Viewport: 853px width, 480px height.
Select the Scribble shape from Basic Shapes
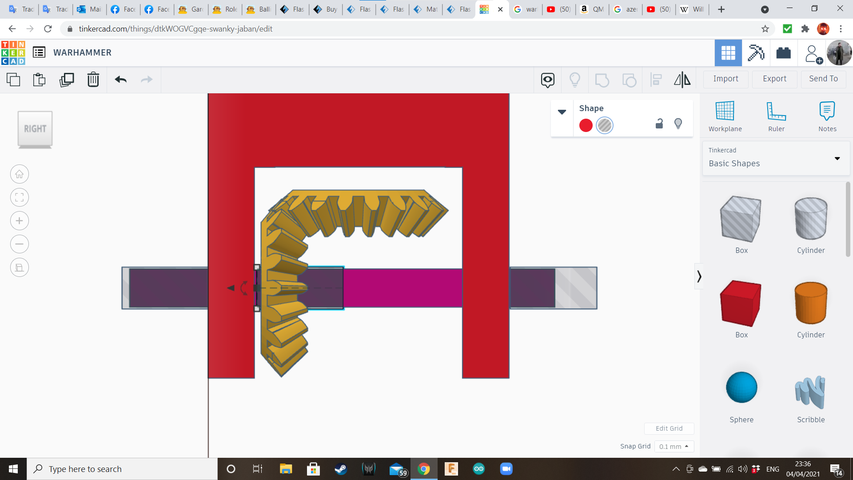click(810, 393)
